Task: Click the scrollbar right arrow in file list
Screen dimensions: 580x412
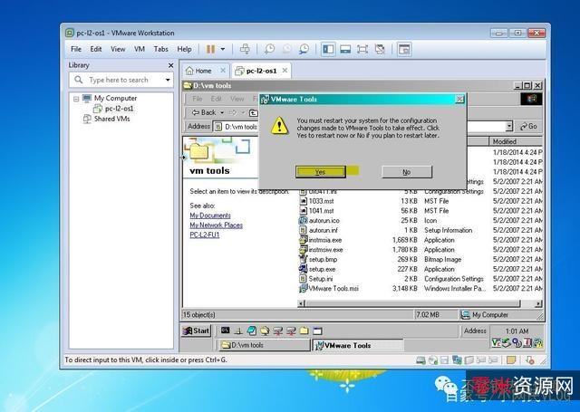Action: 538,303
